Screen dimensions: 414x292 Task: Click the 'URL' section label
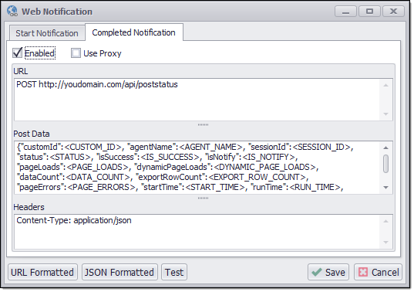21,71
